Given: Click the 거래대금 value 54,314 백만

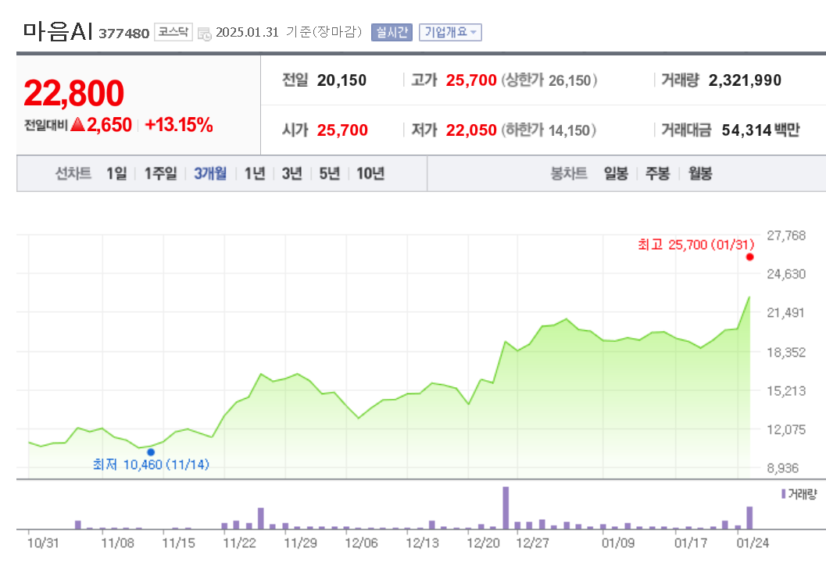Looking at the screenshot, I should tap(760, 130).
